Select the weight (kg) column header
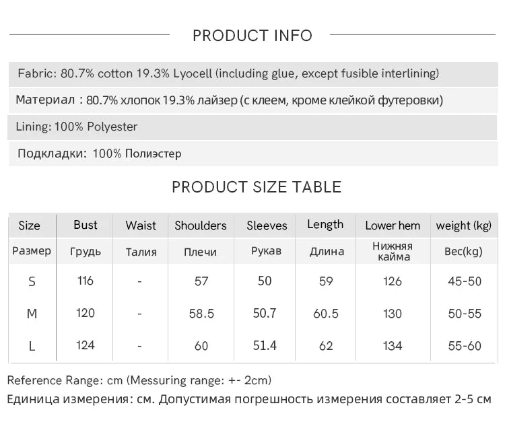The width and height of the screenshot is (505, 424). pos(464,225)
